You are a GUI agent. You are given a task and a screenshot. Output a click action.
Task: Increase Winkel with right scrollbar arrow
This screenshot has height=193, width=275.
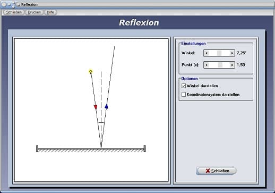[232, 53]
